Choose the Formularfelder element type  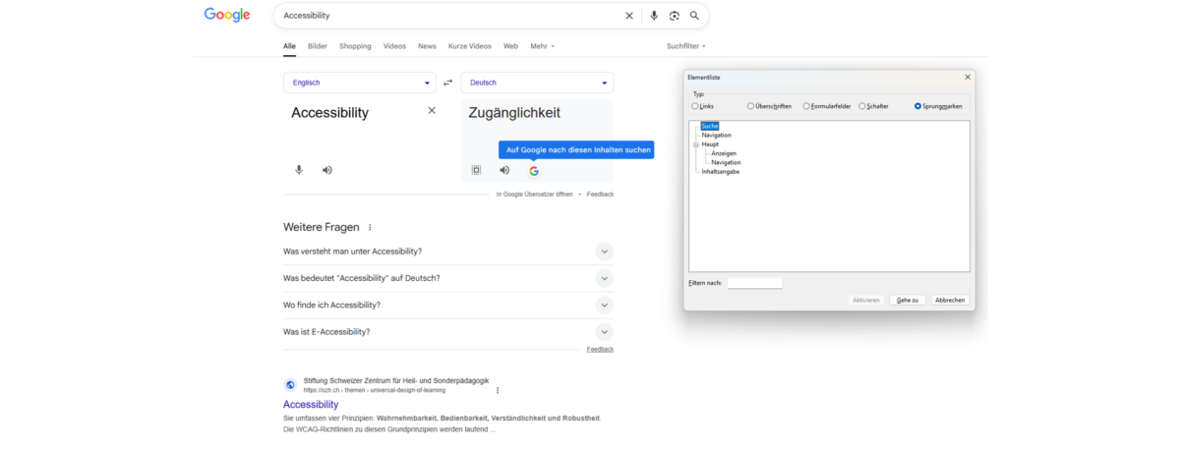click(x=807, y=106)
